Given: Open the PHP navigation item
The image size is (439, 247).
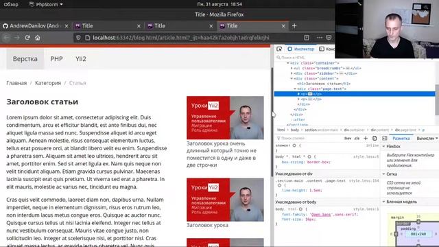Looking at the screenshot, I should pos(56,59).
